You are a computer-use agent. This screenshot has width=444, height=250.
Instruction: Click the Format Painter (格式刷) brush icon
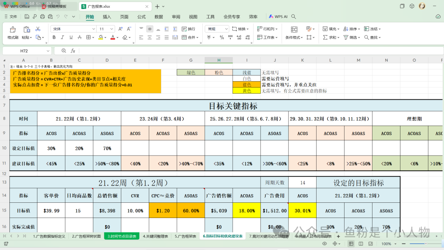click(x=13, y=30)
